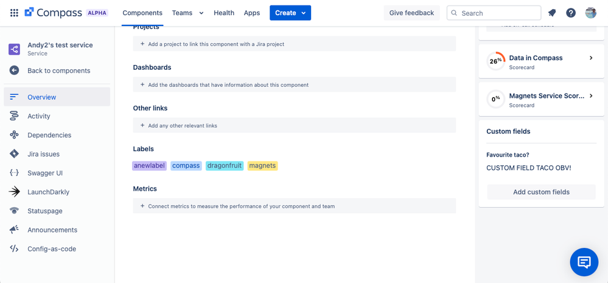This screenshot has height=283, width=608.
Task: Click the Statuspage icon
Action: [15, 211]
